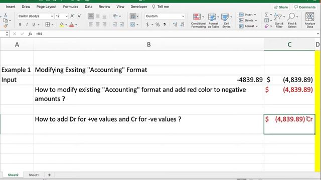This screenshot has height=180, width=321.
Task: Open the Comments pane
Action: coord(304,7)
